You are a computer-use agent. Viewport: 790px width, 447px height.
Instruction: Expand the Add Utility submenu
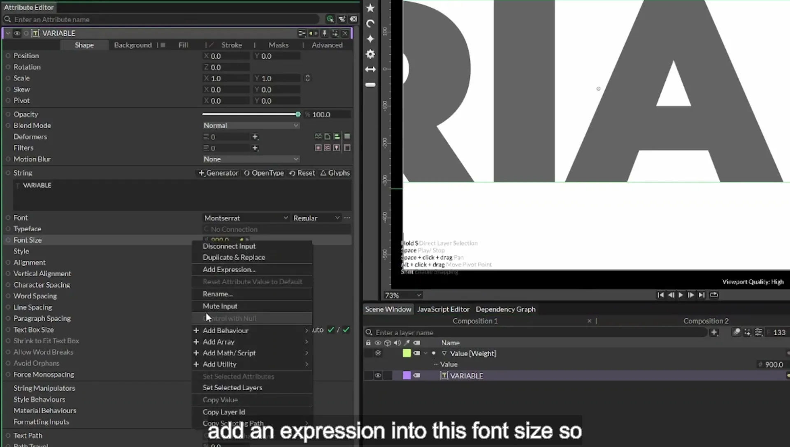coord(252,364)
